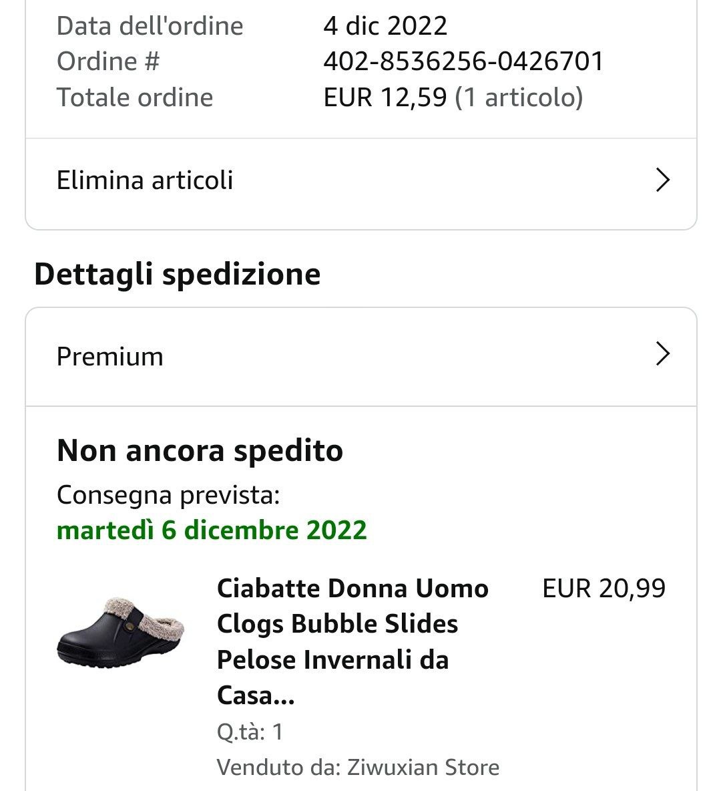The image size is (721, 791).
Task: Click the Non ancora spedito status heading
Action: click(x=200, y=450)
